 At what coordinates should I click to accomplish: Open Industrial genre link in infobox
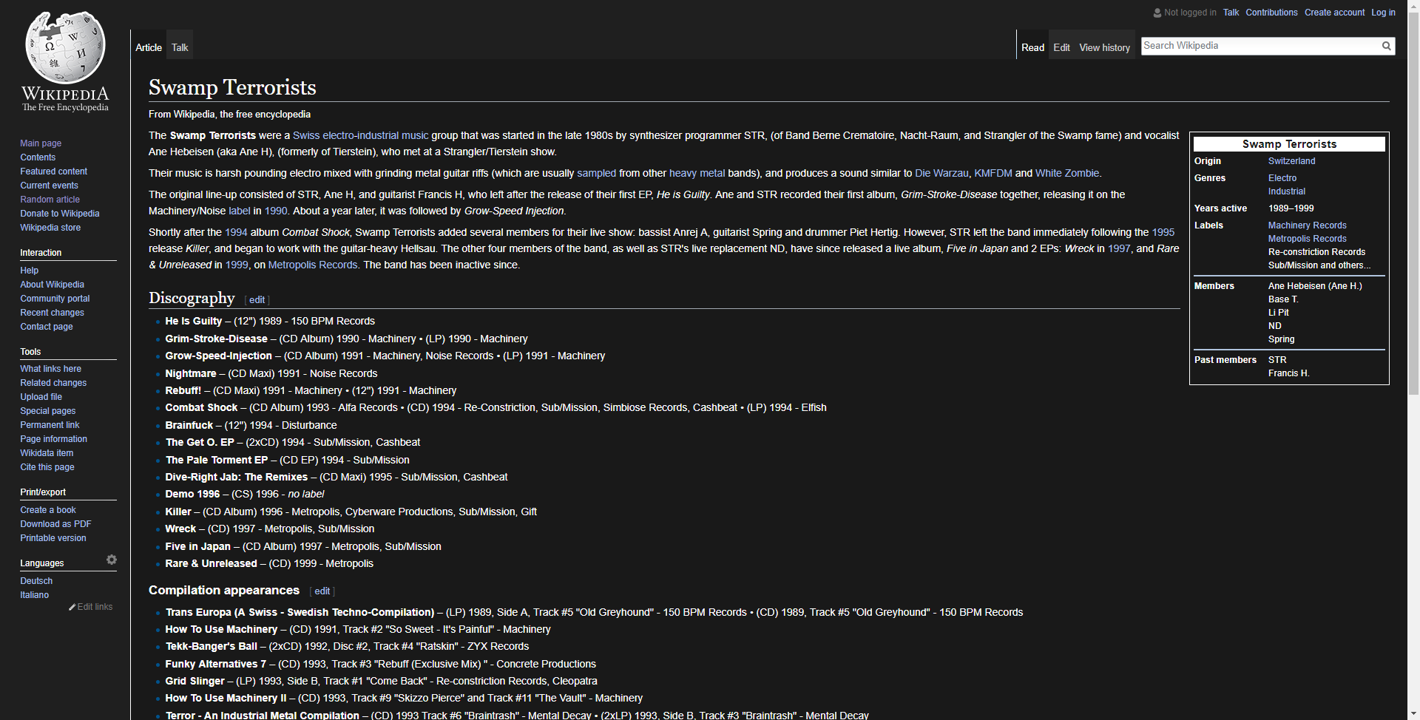tap(1287, 191)
